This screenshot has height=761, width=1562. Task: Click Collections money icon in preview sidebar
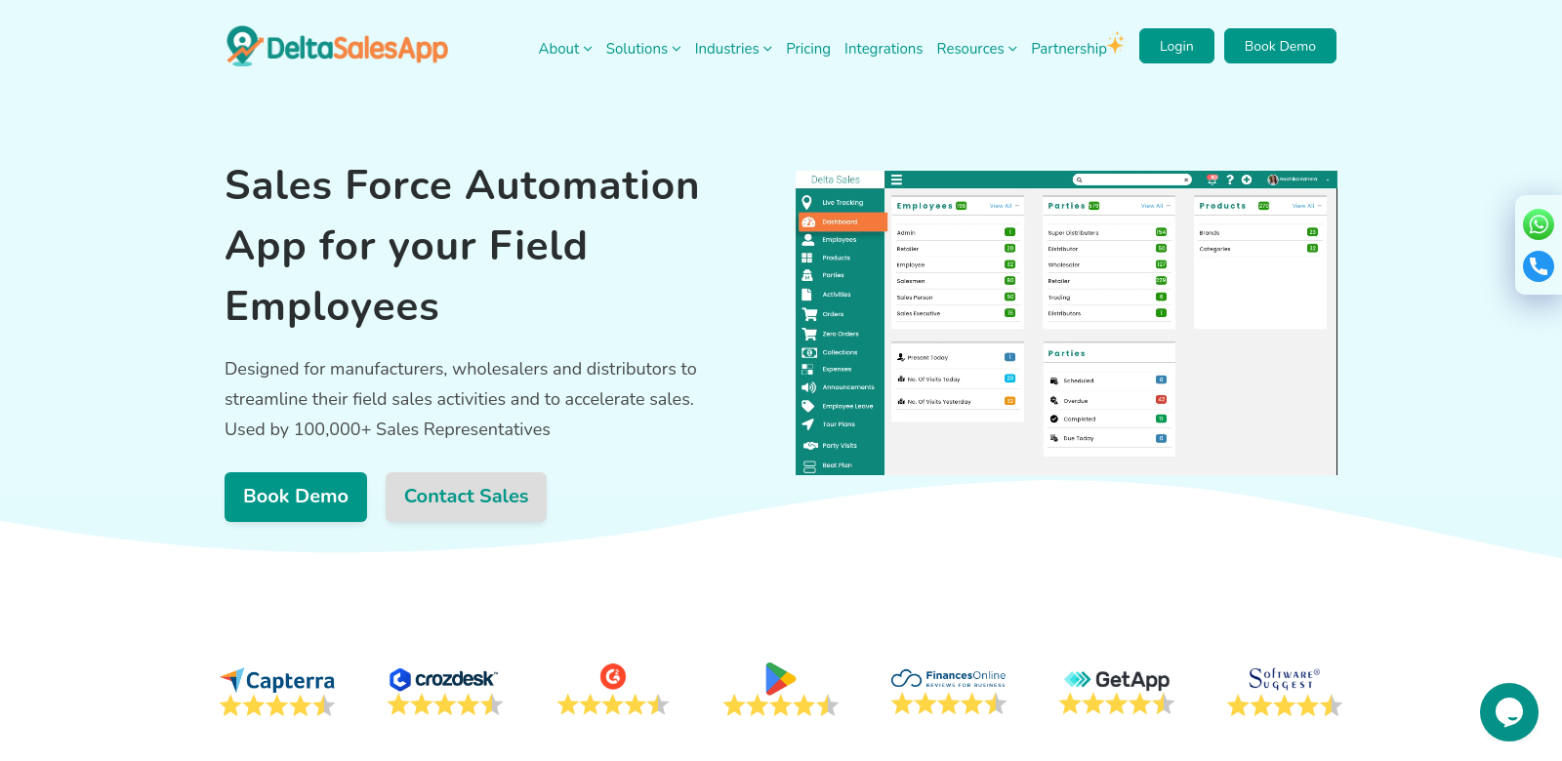[809, 352]
